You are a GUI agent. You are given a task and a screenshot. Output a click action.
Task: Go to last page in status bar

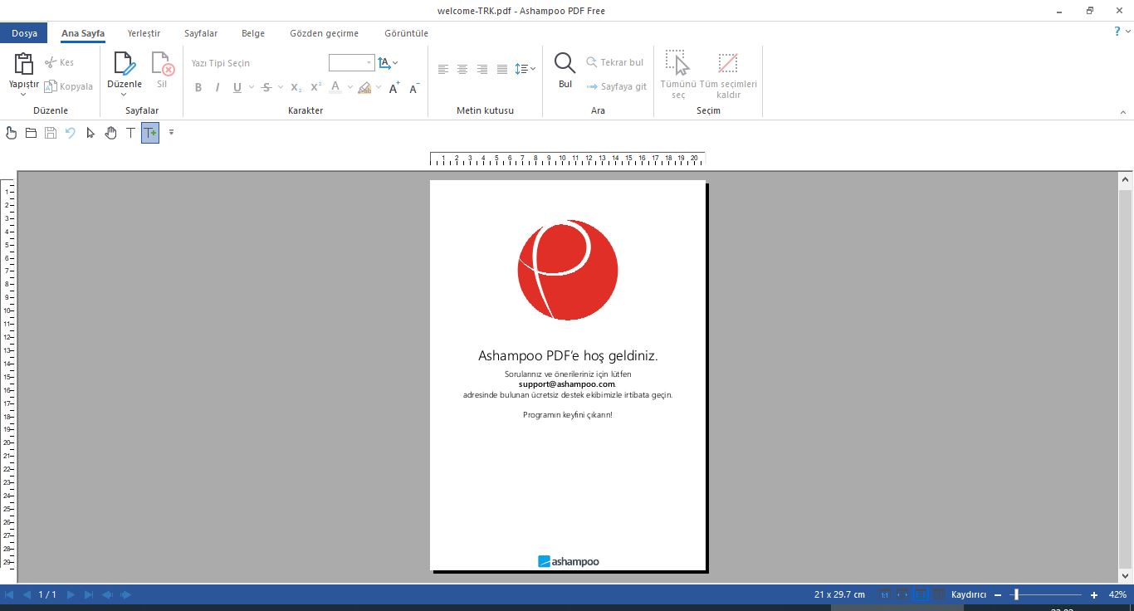[89, 595]
